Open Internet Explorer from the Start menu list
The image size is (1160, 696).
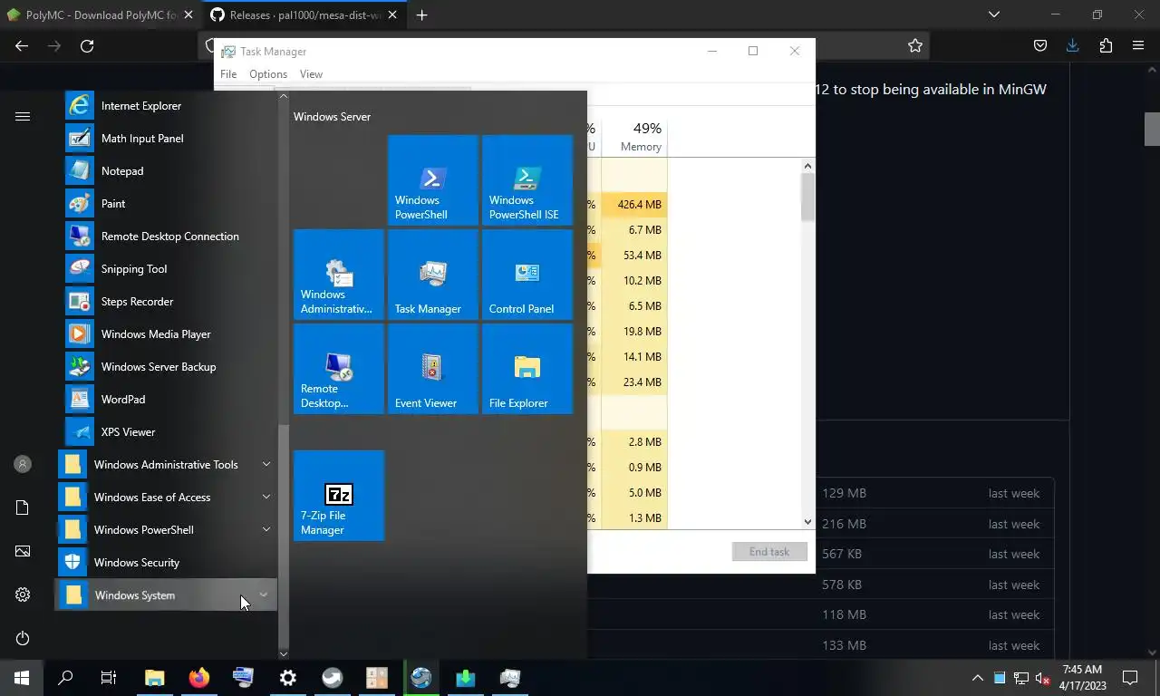168,106
